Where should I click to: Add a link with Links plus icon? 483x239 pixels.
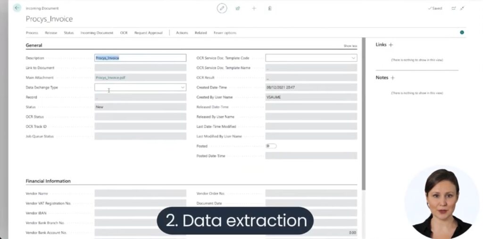(391, 45)
